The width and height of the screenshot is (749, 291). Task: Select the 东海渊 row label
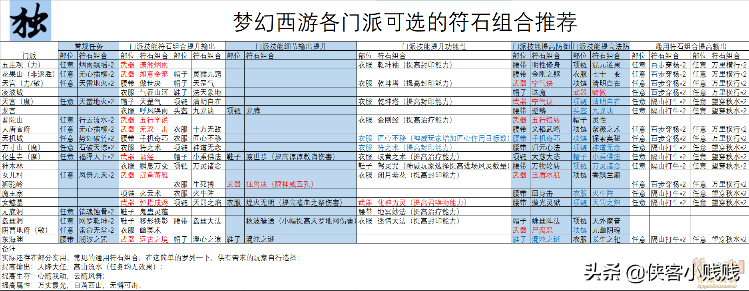(29, 239)
